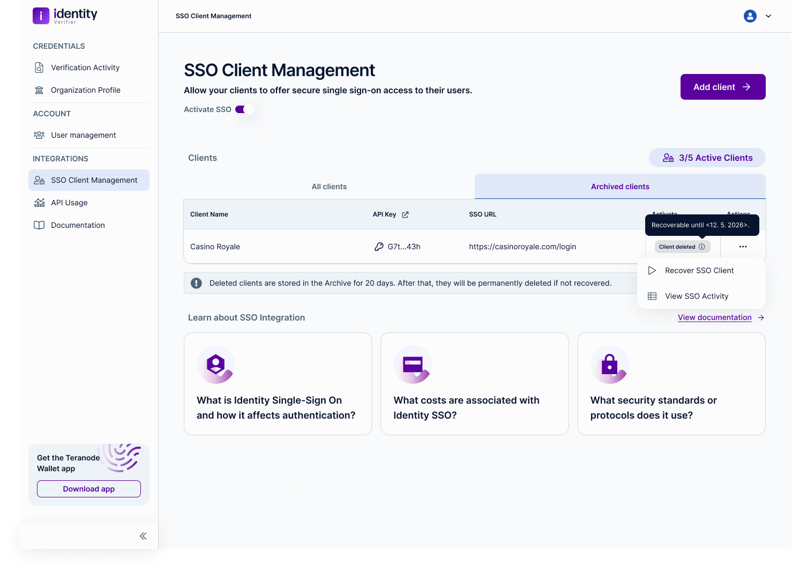This screenshot has height=573, width=792.
Task: Open the three-dot actions menu for Casino Royale
Action: (x=743, y=247)
